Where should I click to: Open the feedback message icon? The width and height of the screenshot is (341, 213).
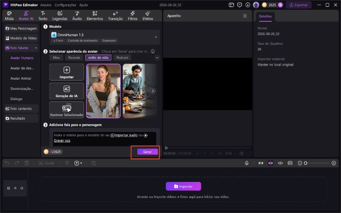240,5
